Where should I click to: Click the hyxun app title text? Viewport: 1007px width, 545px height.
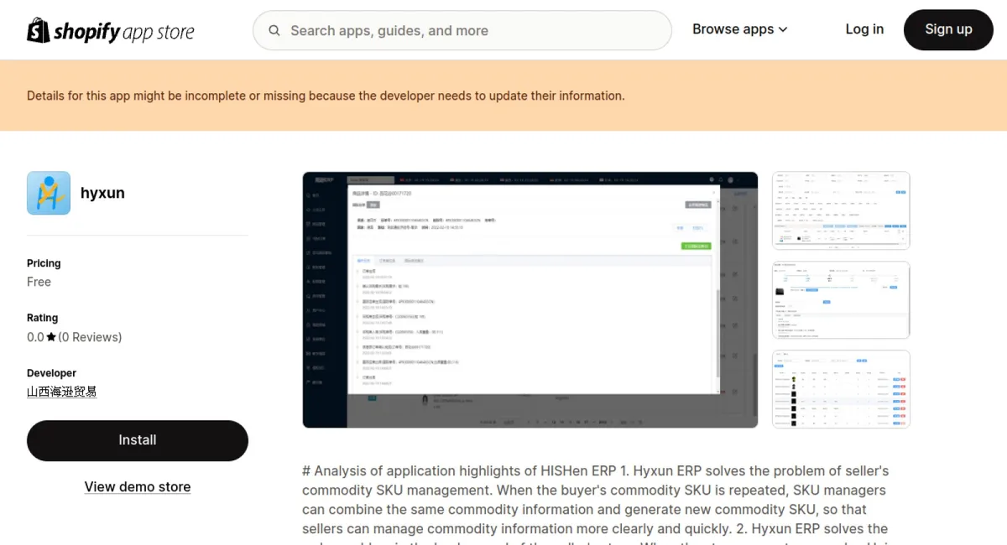[102, 193]
